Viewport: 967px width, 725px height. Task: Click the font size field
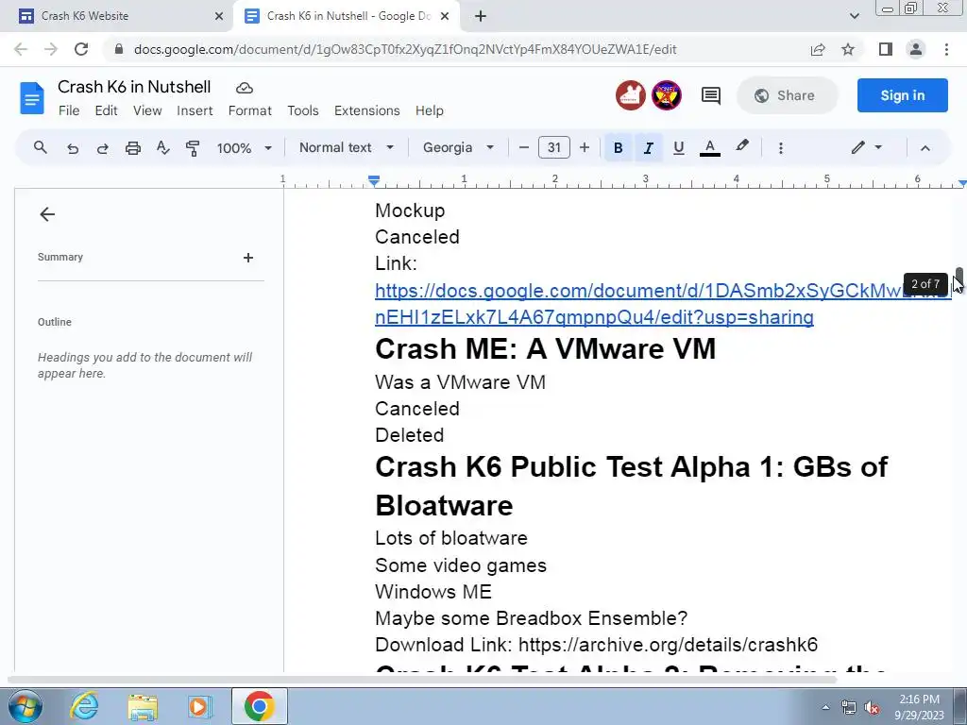click(553, 147)
